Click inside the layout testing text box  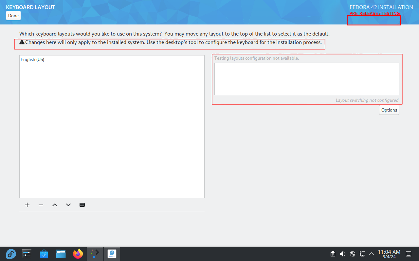pos(307,79)
